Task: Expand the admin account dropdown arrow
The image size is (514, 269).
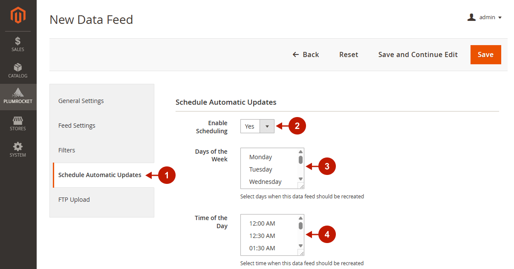Action: pyautogui.click(x=500, y=18)
